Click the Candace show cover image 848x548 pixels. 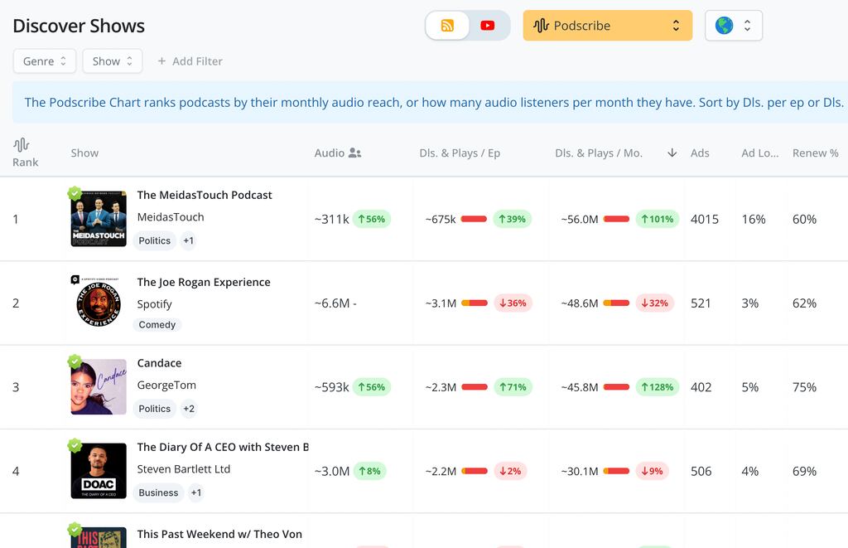pos(99,387)
